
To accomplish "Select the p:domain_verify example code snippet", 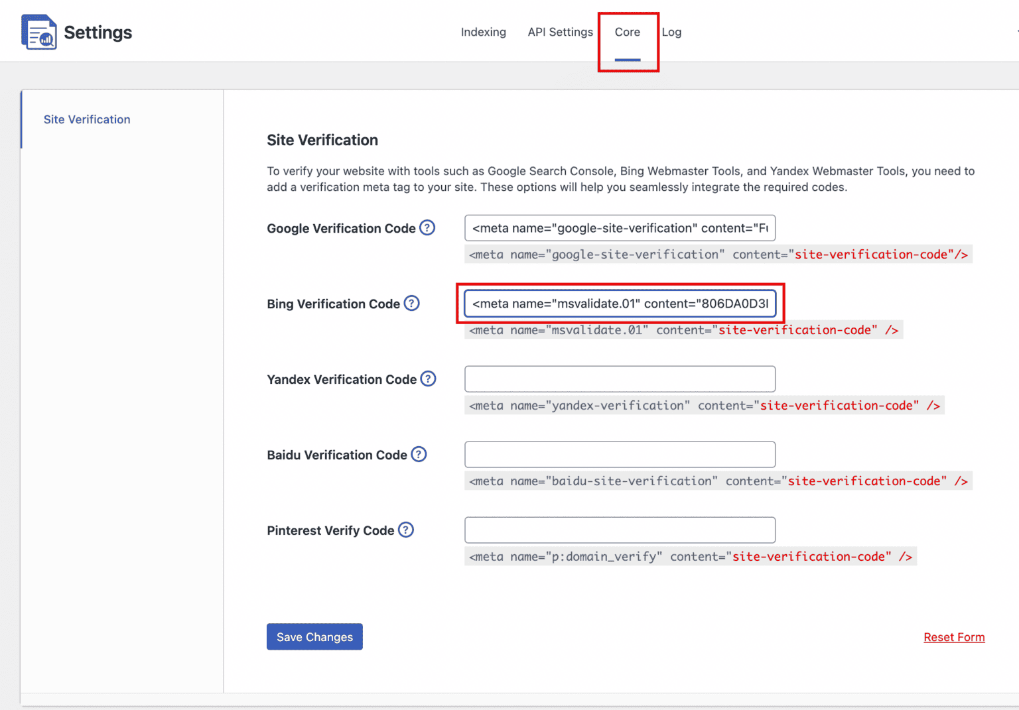I will click(x=690, y=556).
